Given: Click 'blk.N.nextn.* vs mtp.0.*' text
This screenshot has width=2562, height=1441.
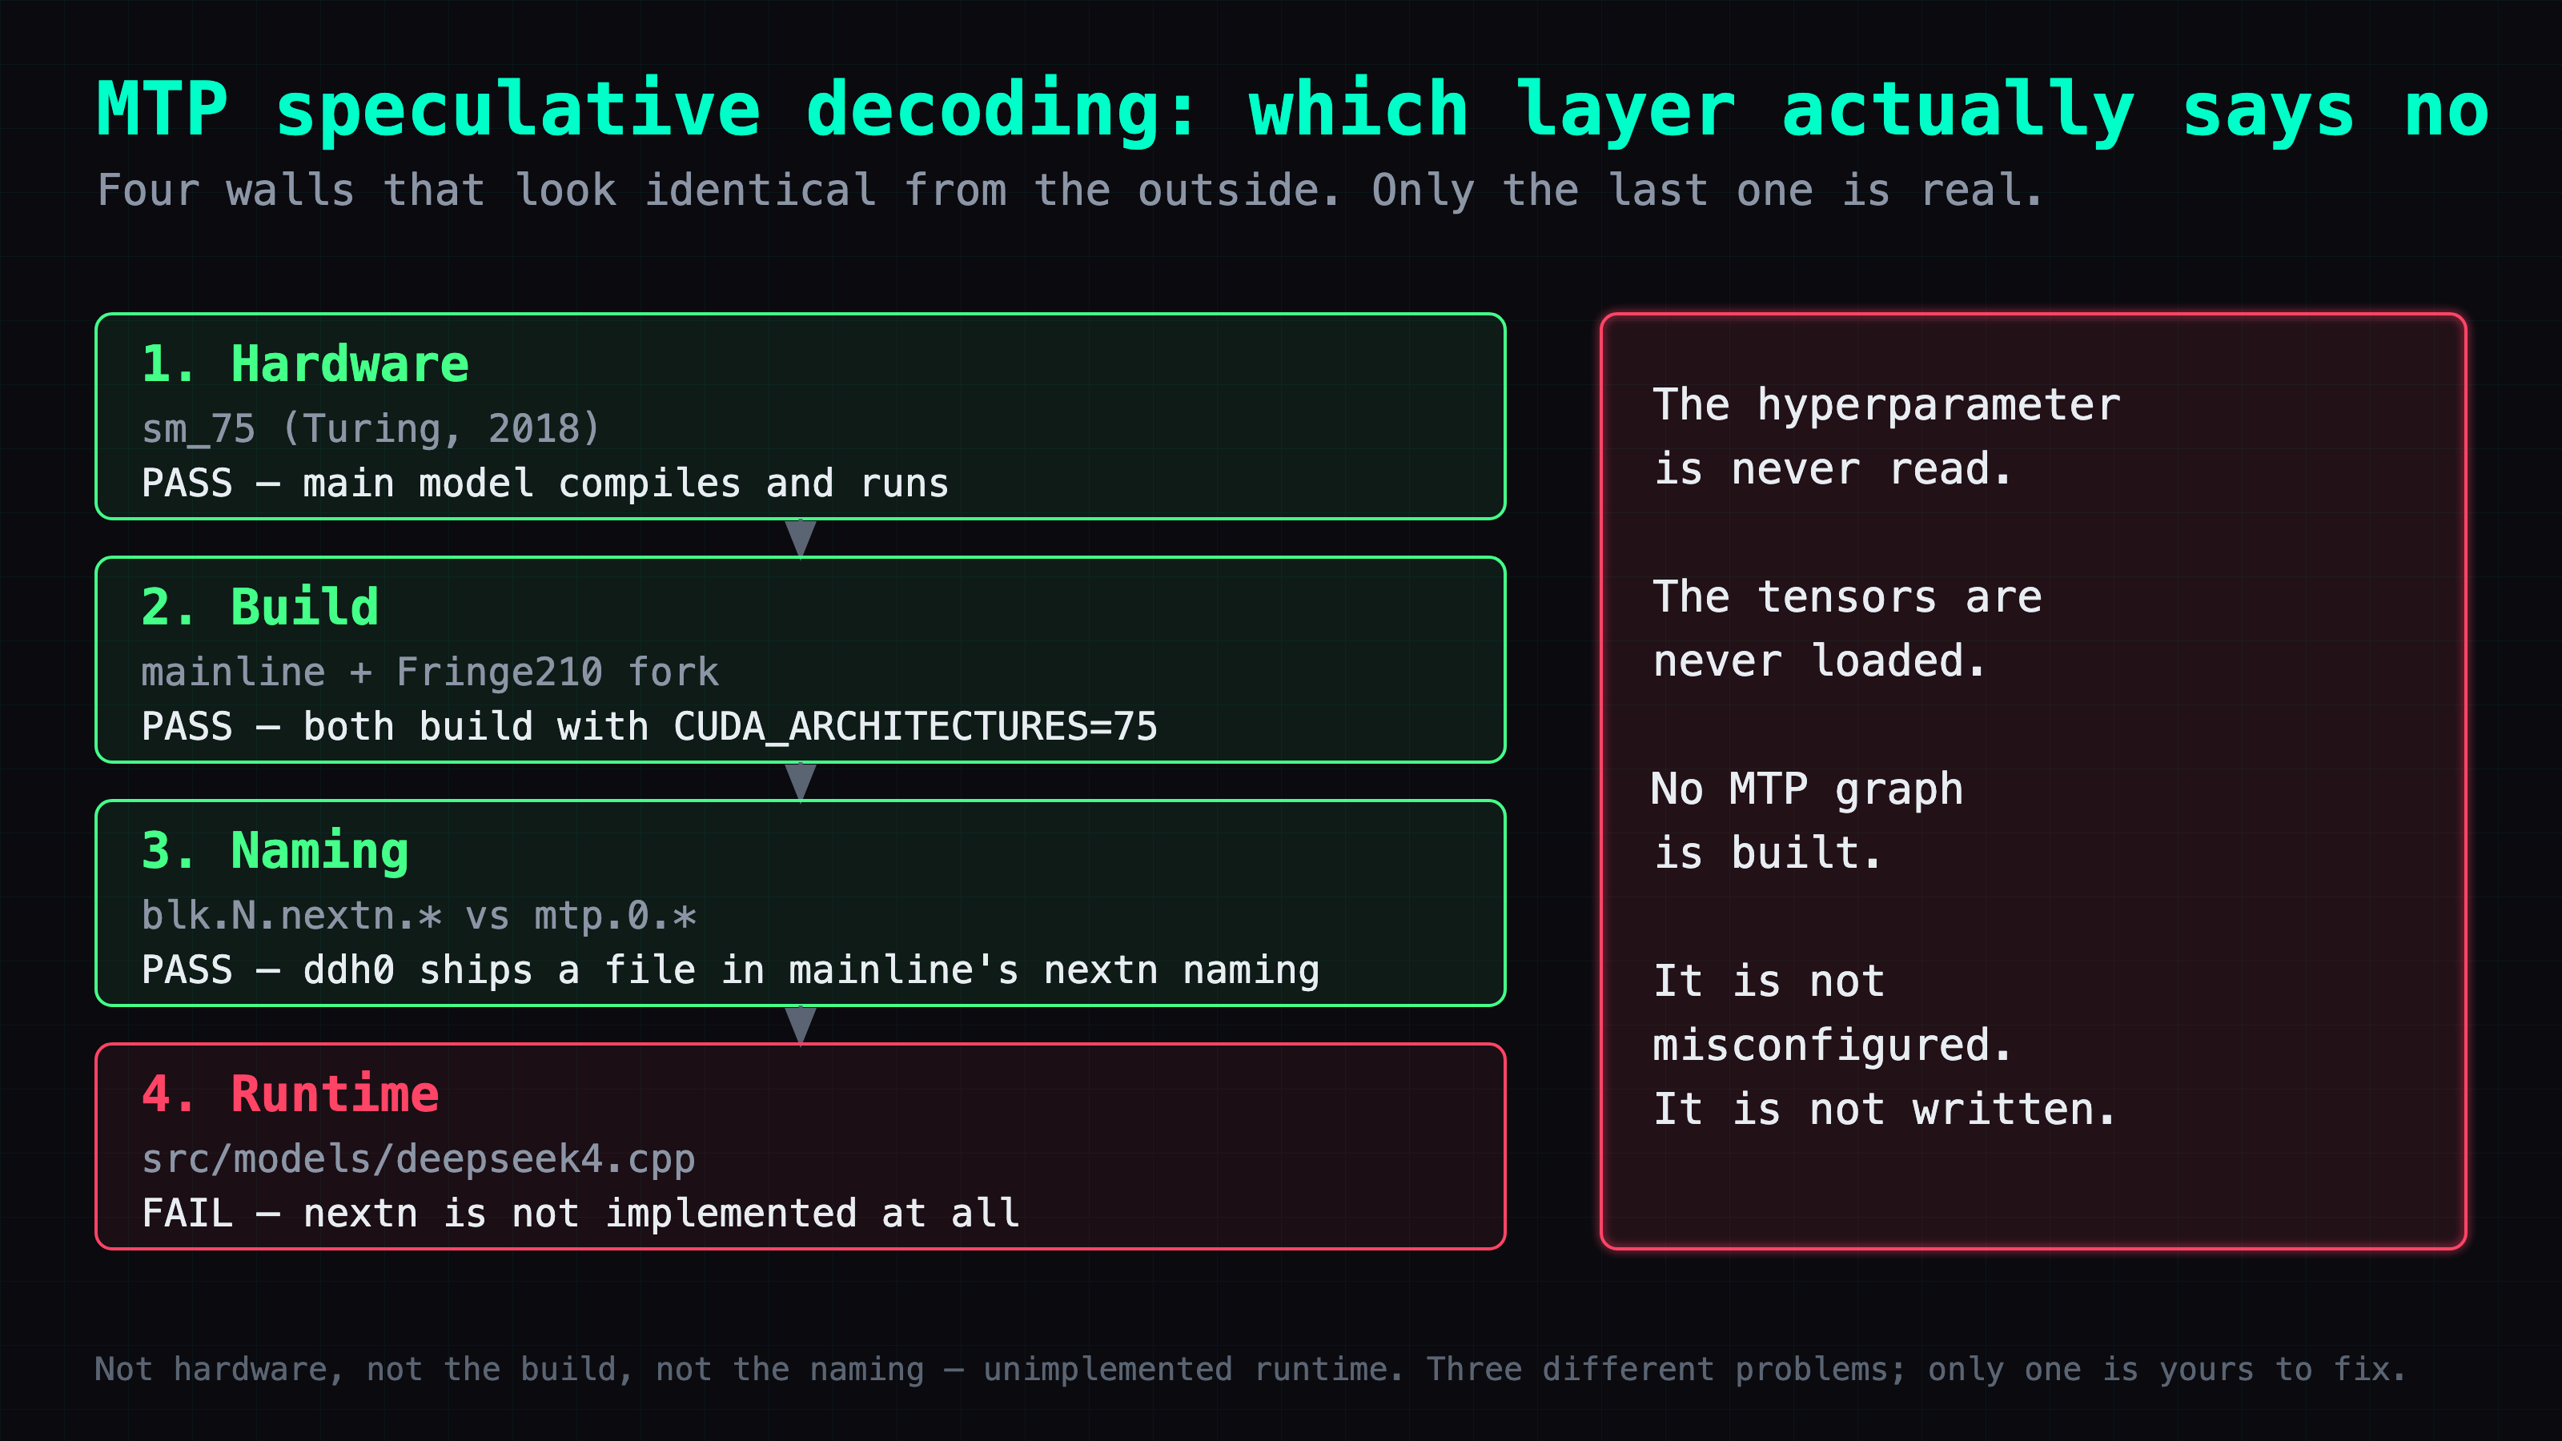Looking at the screenshot, I should pos(419,916).
